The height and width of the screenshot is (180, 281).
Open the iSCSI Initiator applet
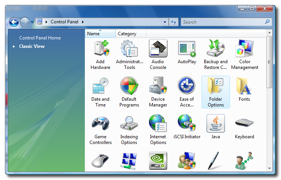click(187, 128)
